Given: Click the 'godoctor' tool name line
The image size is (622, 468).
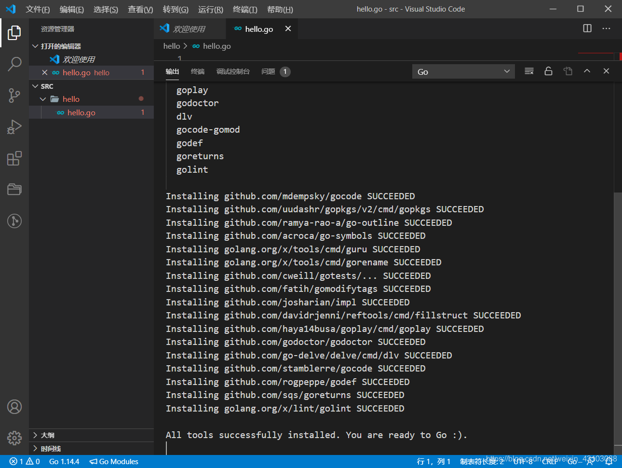Looking at the screenshot, I should point(197,103).
